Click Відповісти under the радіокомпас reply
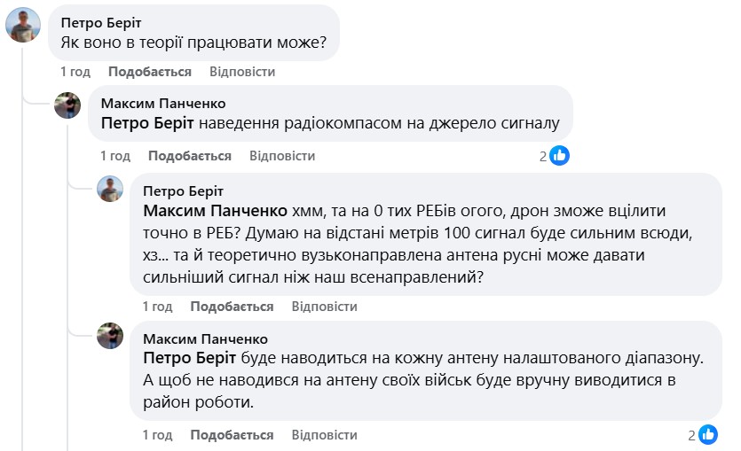This screenshot has width=741, height=451. 282,156
